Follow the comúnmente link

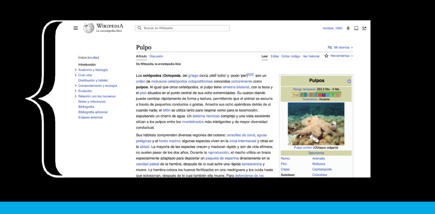tap(242, 81)
